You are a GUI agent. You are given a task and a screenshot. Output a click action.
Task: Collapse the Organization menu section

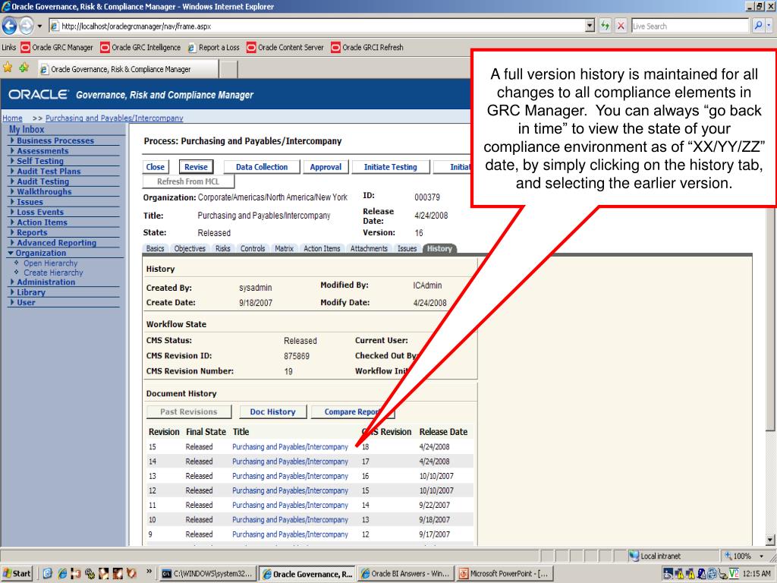pos(40,253)
